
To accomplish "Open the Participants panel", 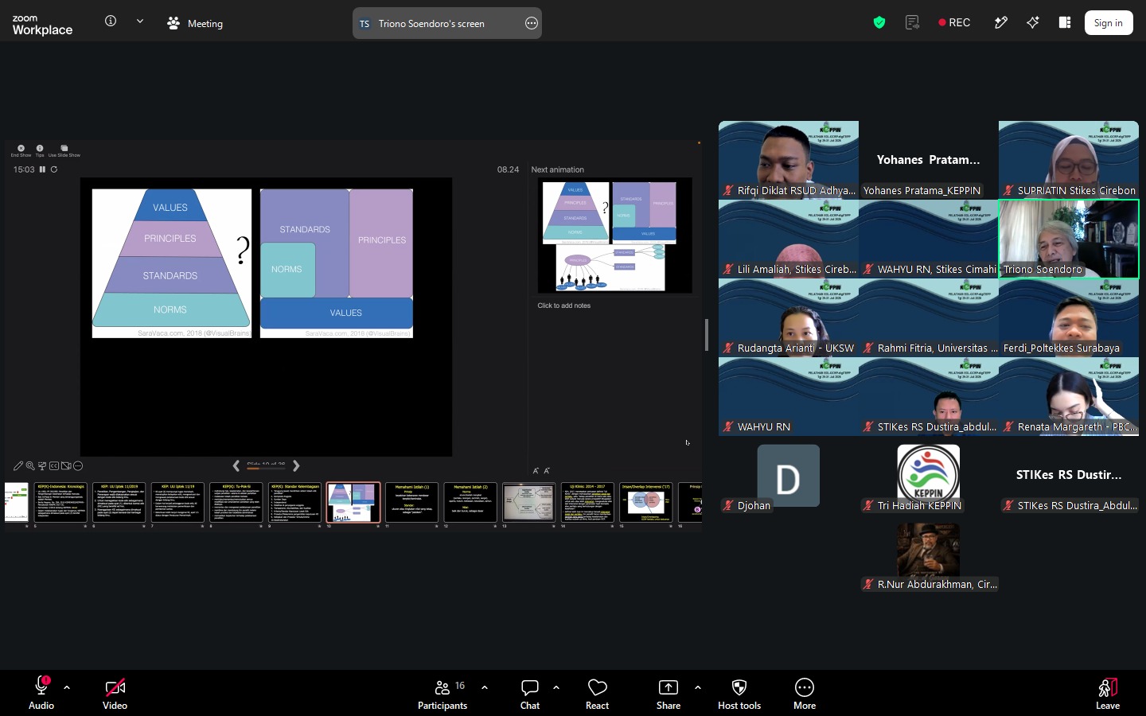I will coord(443,693).
